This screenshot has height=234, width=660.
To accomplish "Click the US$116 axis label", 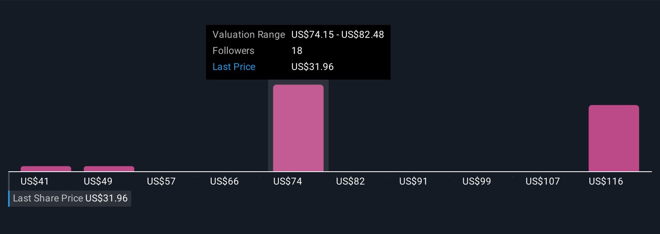I will (x=606, y=181).
